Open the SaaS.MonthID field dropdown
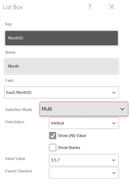The image size is (130, 184). (62, 93)
